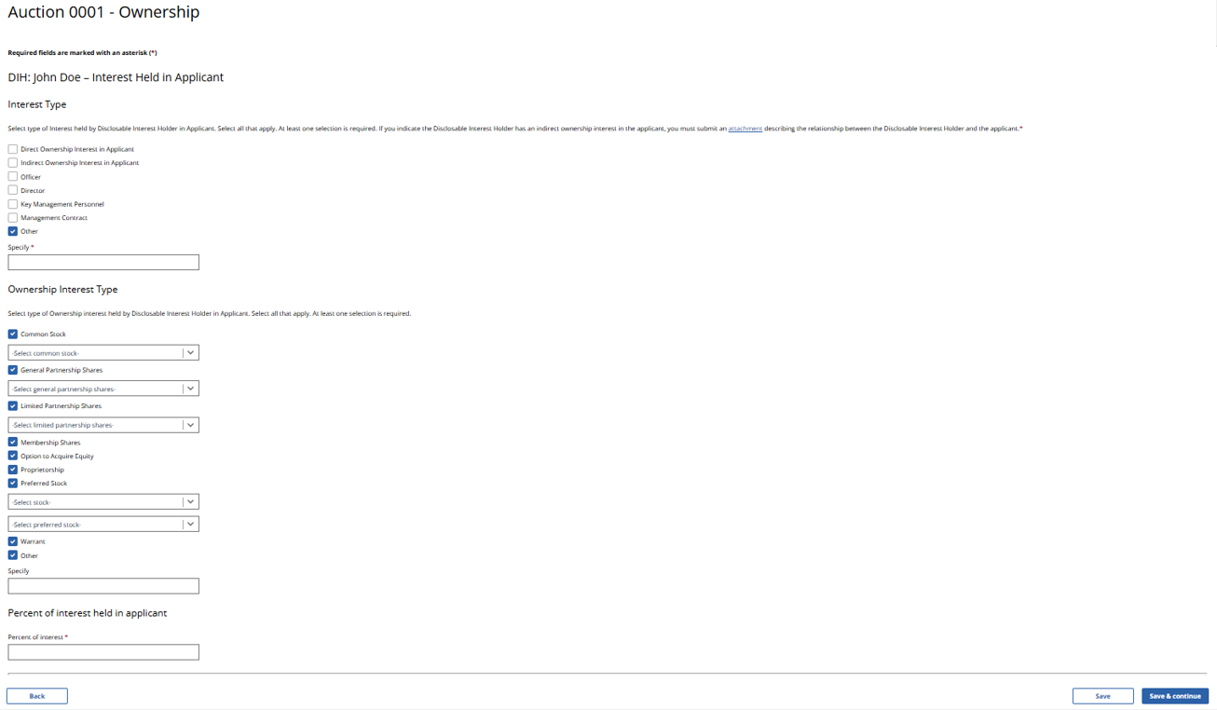This screenshot has height=710, width=1217.
Task: Check Direct Ownership Interest in Applicant
Action: point(13,149)
